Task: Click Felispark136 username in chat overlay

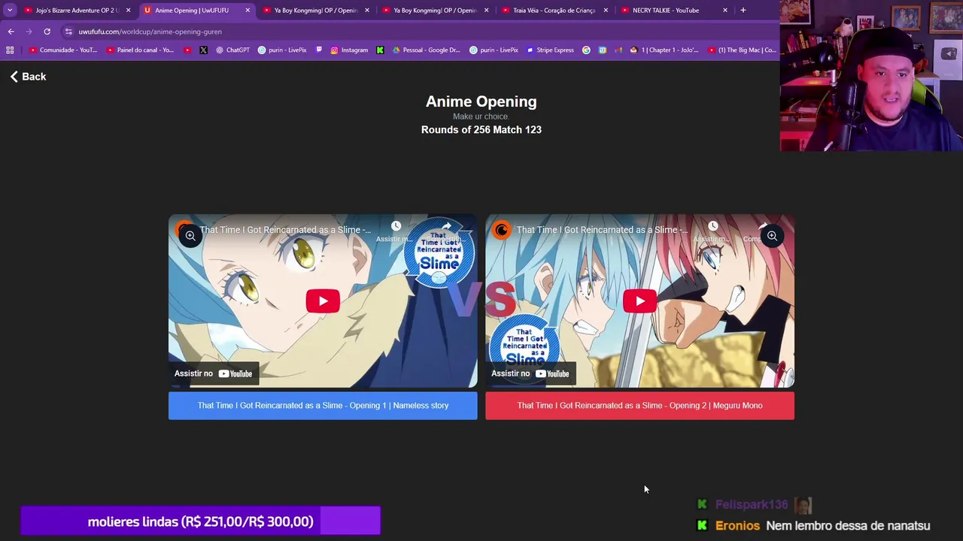Action: click(752, 505)
